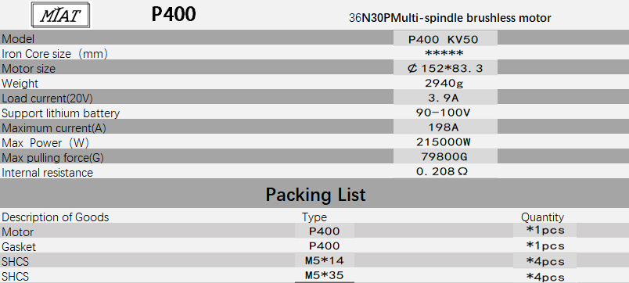629x283 pixels.
Task: Click the Motor quantity *1pcs cell
Action: coord(545,231)
